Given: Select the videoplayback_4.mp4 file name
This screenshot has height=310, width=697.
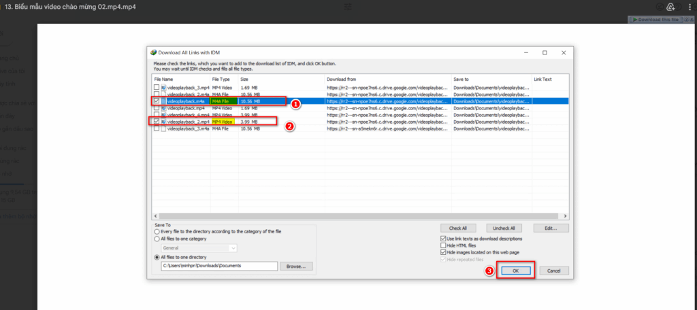Looking at the screenshot, I should point(188,115).
